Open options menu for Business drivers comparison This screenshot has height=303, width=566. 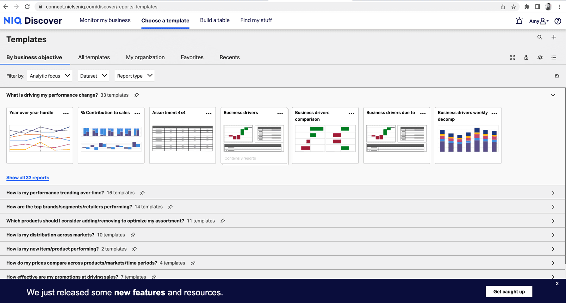click(x=351, y=113)
